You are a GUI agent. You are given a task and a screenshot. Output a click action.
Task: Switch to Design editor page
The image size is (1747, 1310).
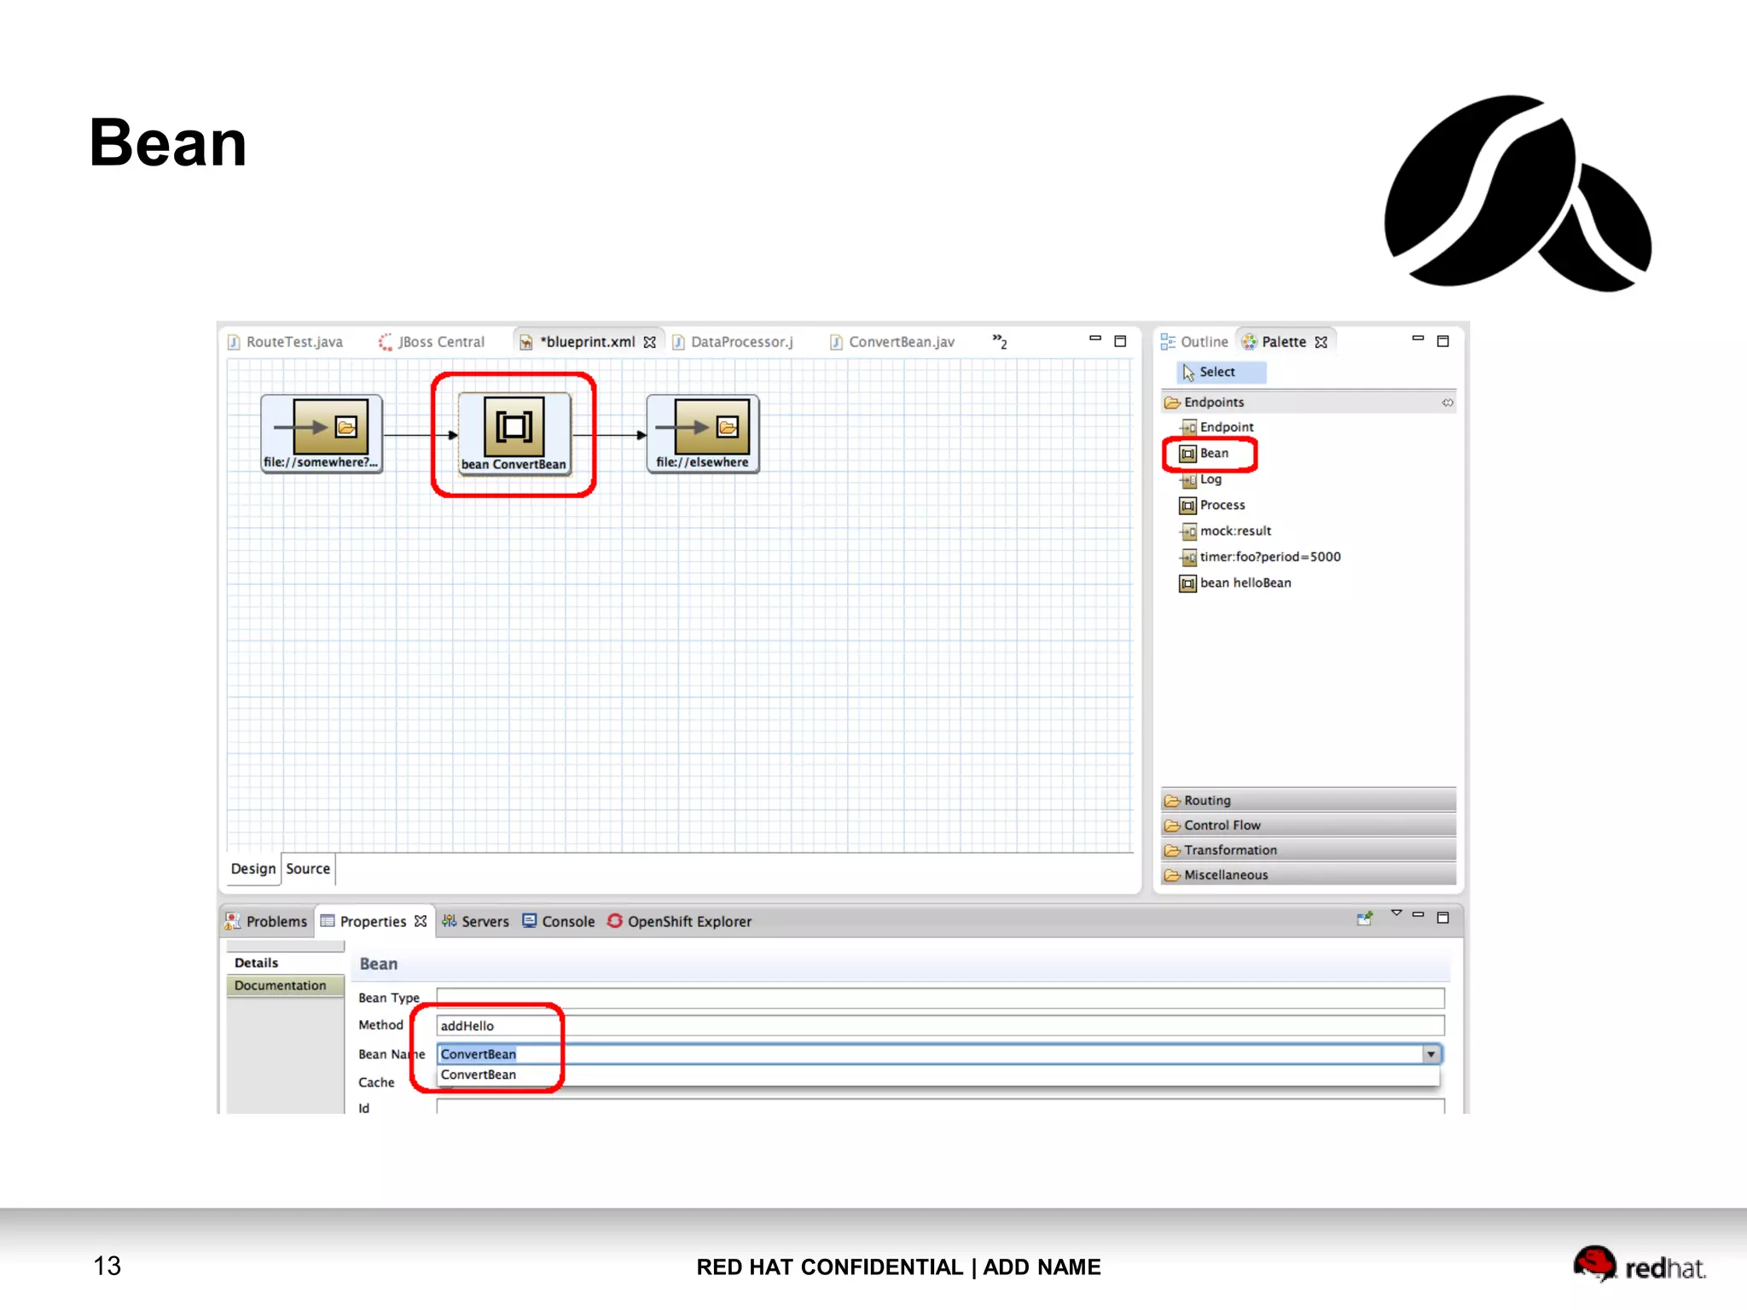click(253, 868)
